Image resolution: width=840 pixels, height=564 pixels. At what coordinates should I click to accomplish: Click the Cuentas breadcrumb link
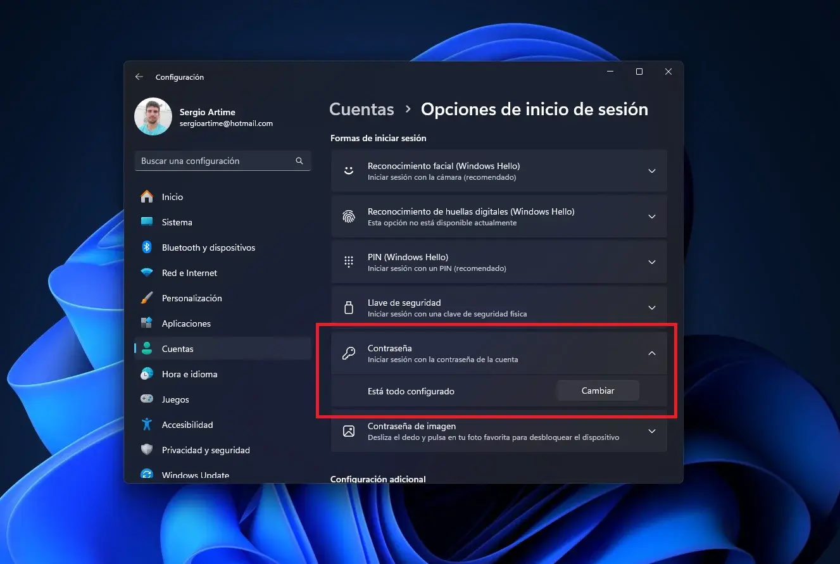click(361, 110)
